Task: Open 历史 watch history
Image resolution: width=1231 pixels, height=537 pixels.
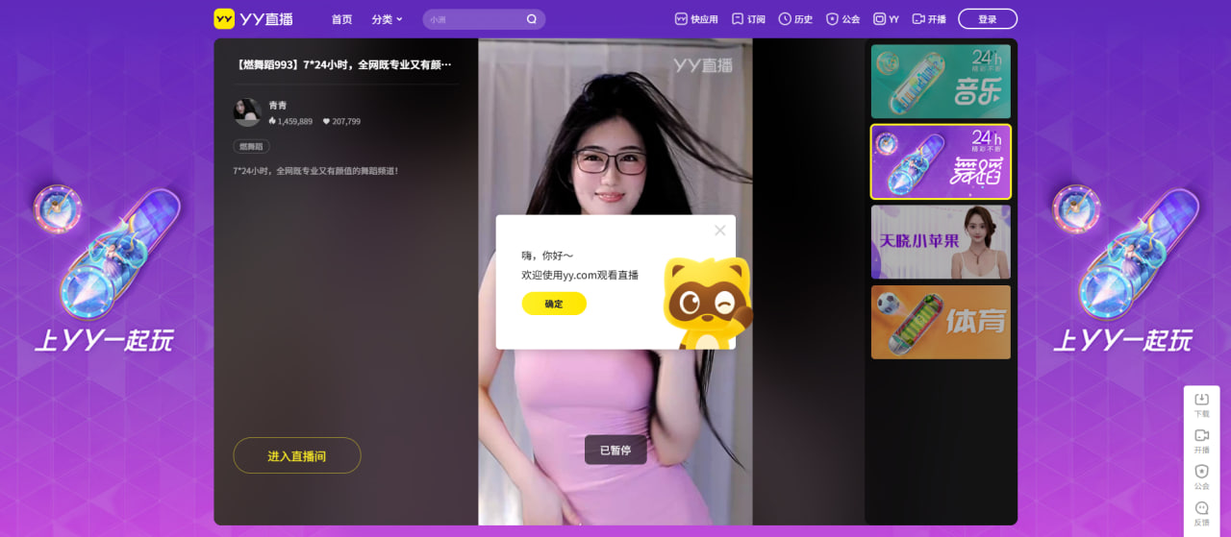Action: [x=795, y=19]
